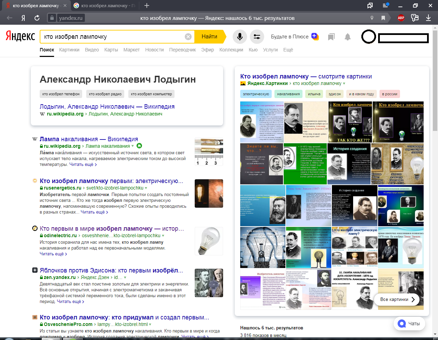This screenshot has width=438, height=340.
Task: Open the downloads arrow icon
Action: click(428, 18)
